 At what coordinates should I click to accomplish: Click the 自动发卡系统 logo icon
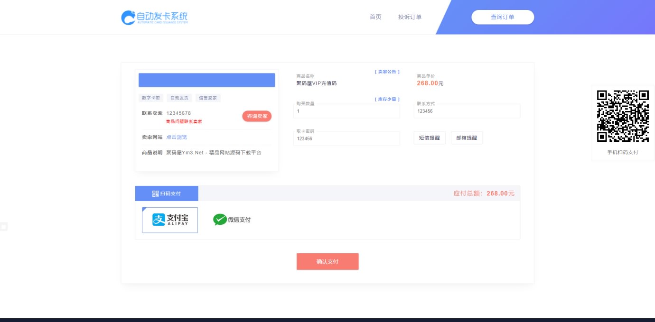(x=129, y=18)
